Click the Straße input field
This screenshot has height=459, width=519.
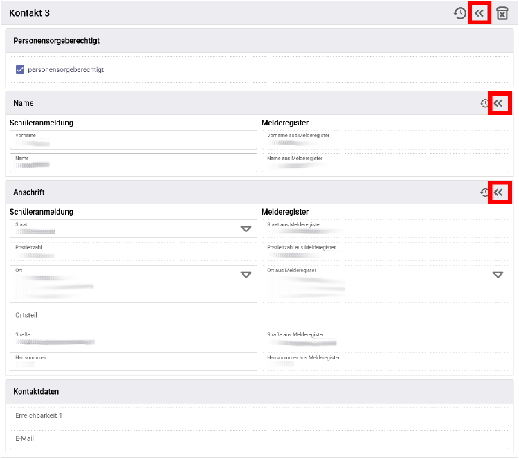pos(134,339)
